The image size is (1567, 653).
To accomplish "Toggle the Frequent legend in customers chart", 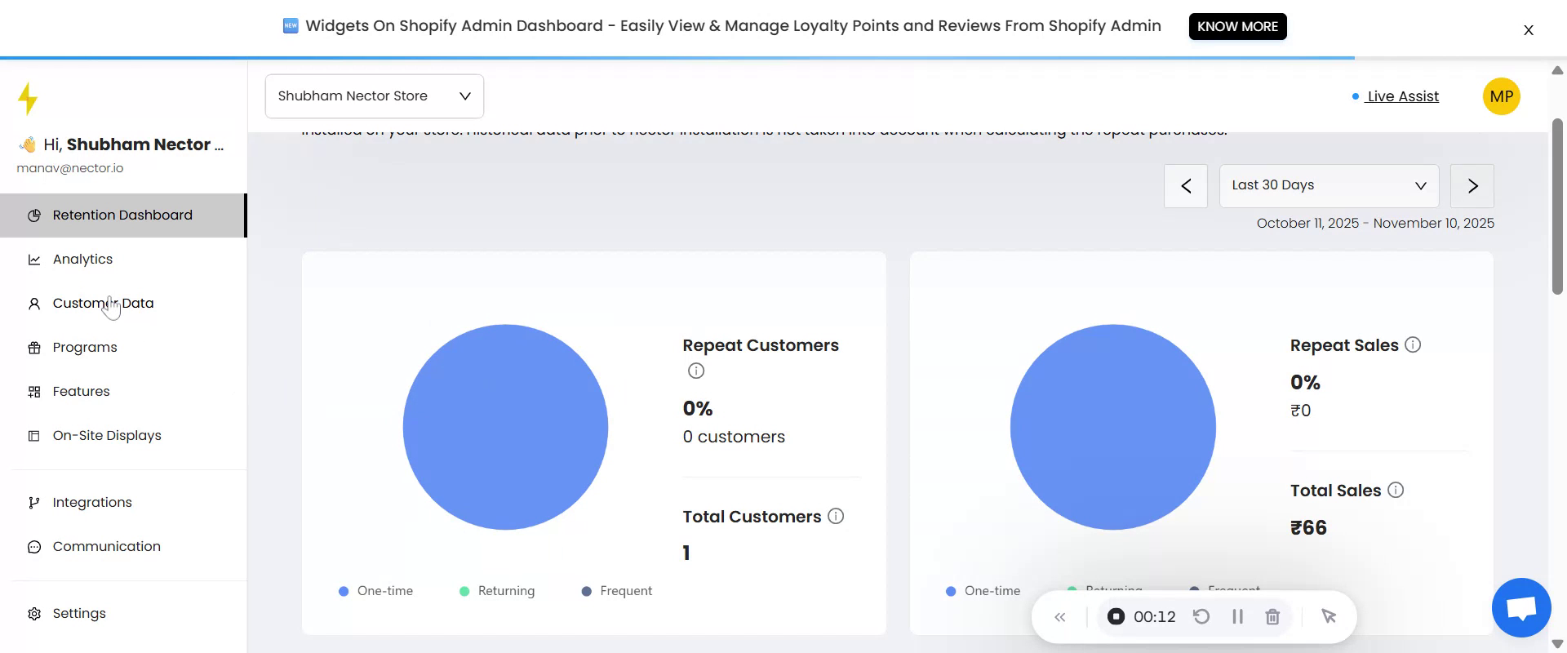I will click(617, 591).
